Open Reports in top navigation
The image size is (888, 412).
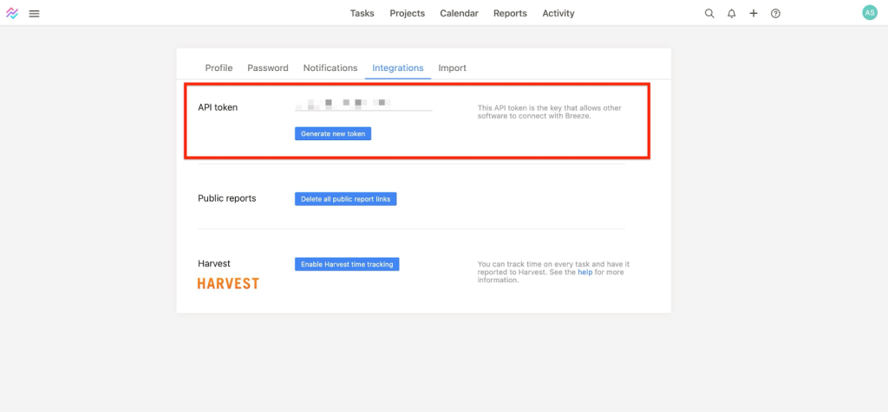(510, 13)
